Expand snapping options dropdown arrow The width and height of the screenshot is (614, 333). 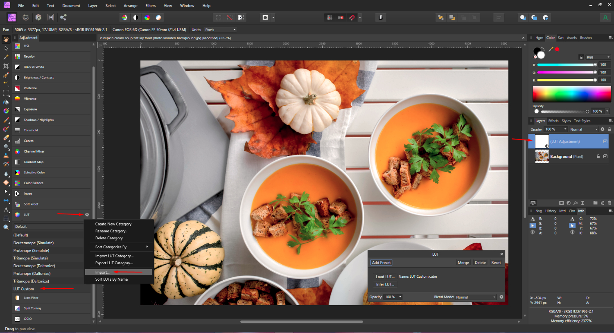pyautogui.click(x=360, y=18)
